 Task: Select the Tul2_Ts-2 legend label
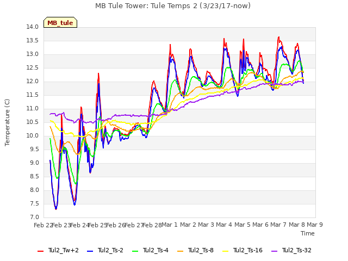tap(110, 250)
